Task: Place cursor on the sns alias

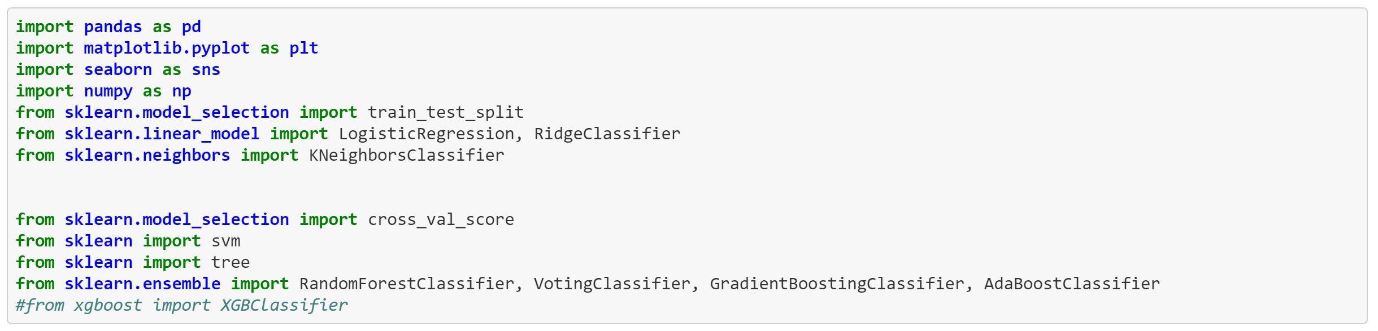Action: pos(206,70)
